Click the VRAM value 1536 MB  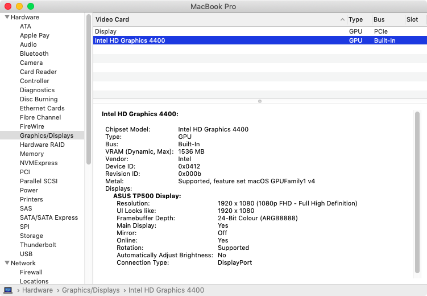coord(191,151)
